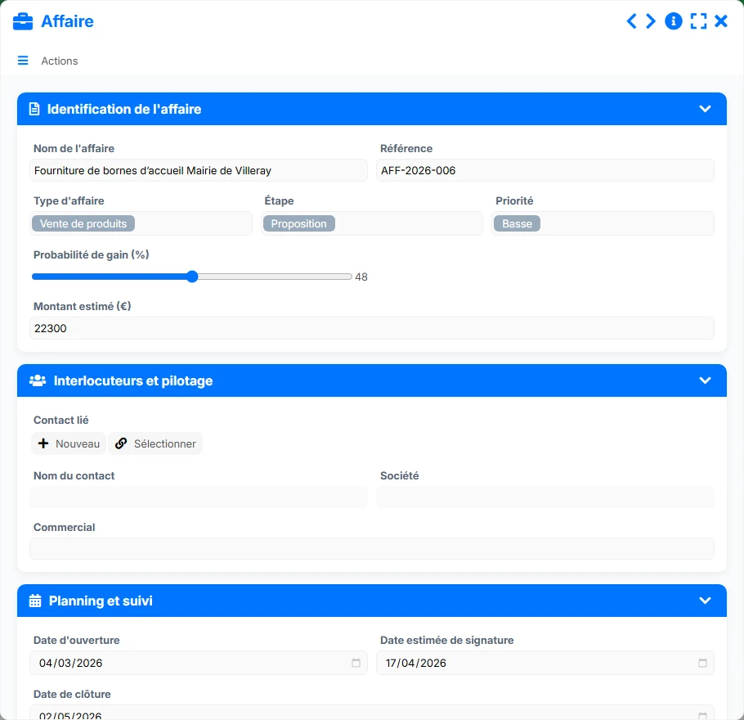Go to next record with right chevron
This screenshot has width=744, height=720.
click(651, 21)
